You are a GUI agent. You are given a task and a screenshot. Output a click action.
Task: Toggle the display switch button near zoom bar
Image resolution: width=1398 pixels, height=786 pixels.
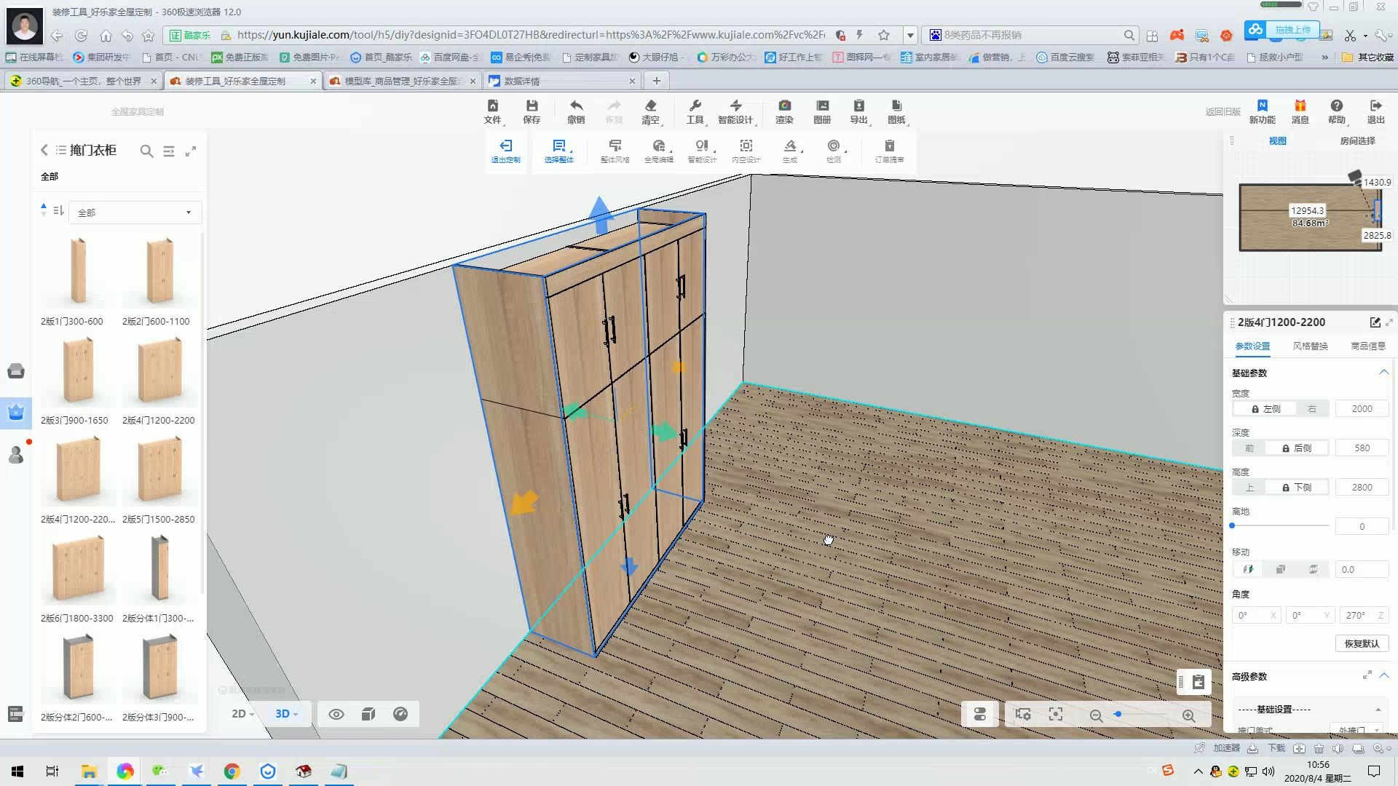pos(980,715)
